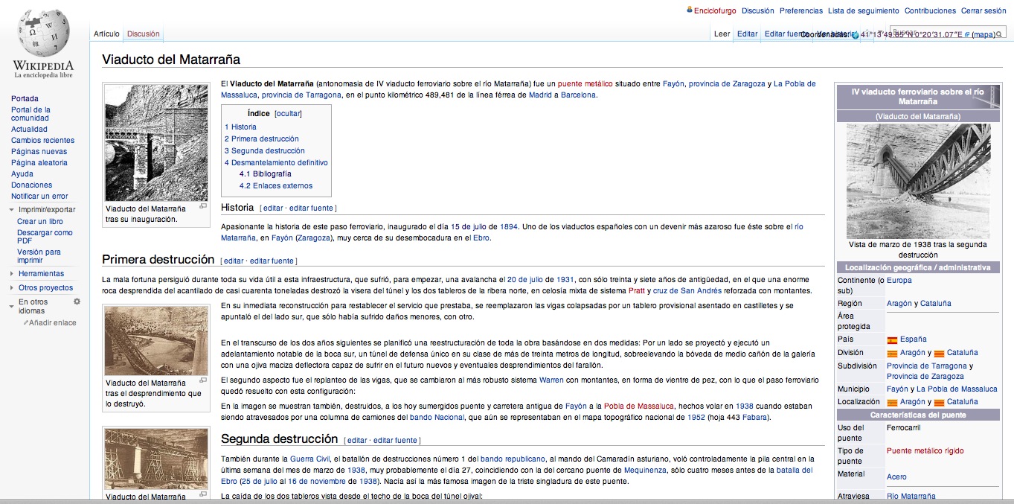Click the Cataluña flag in División row
Image resolution: width=1014 pixels, height=504 pixels.
939,353
